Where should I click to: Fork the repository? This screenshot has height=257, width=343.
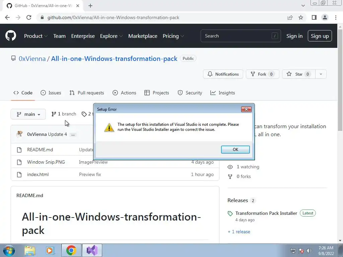coord(262,74)
